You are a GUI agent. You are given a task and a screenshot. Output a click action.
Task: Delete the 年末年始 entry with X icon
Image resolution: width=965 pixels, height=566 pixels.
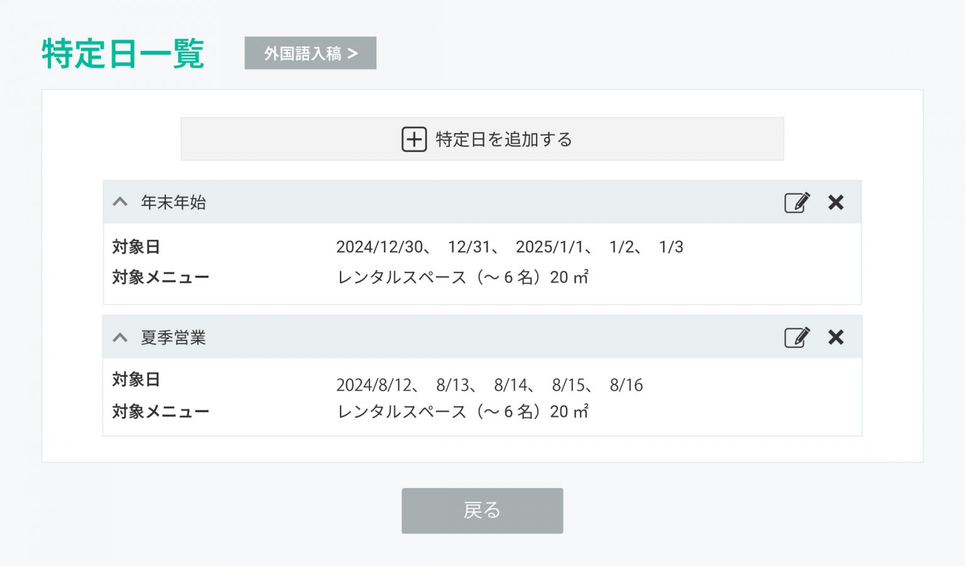[836, 202]
